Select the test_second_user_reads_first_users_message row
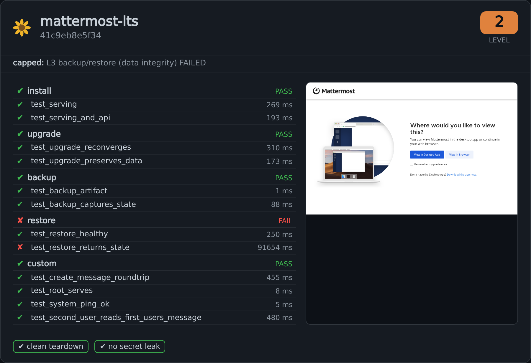Screen dimensions: 531x363 155,318
